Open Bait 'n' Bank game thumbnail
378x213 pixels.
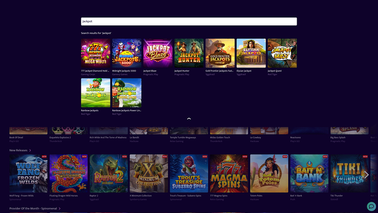309,173
